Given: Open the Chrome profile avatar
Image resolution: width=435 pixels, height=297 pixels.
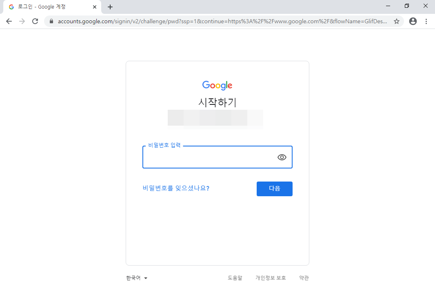Looking at the screenshot, I should coord(413,21).
